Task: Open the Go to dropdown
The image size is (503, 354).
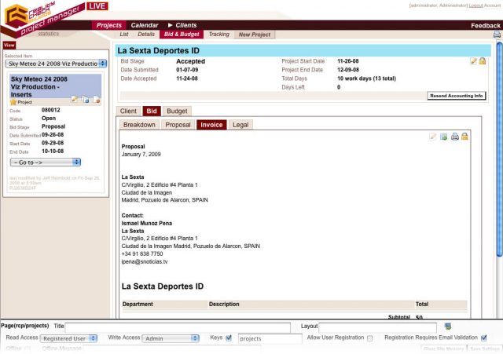Action: (x=46, y=162)
